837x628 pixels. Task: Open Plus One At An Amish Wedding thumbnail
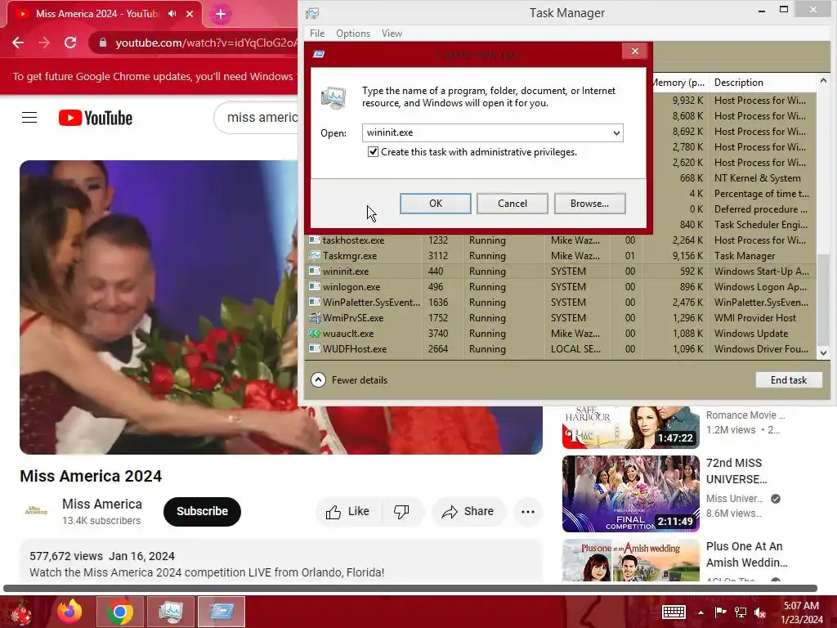pyautogui.click(x=630, y=559)
